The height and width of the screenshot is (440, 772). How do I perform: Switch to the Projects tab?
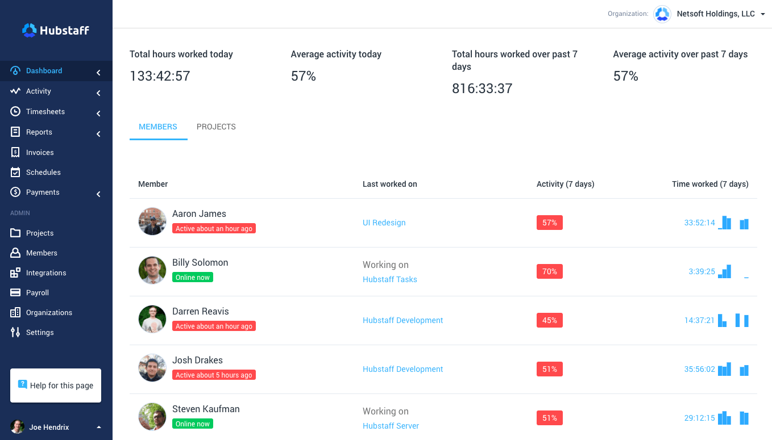[216, 127]
